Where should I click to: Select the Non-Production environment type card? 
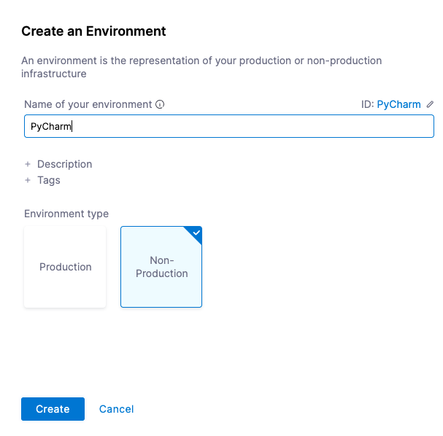click(161, 267)
